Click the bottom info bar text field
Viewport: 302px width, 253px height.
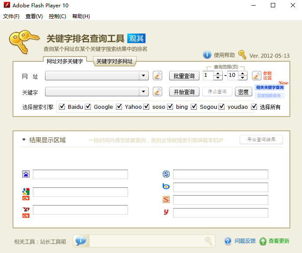point(147,241)
